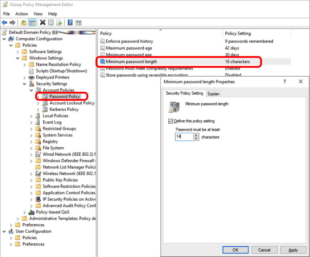Click the Apply button

pos(293,250)
